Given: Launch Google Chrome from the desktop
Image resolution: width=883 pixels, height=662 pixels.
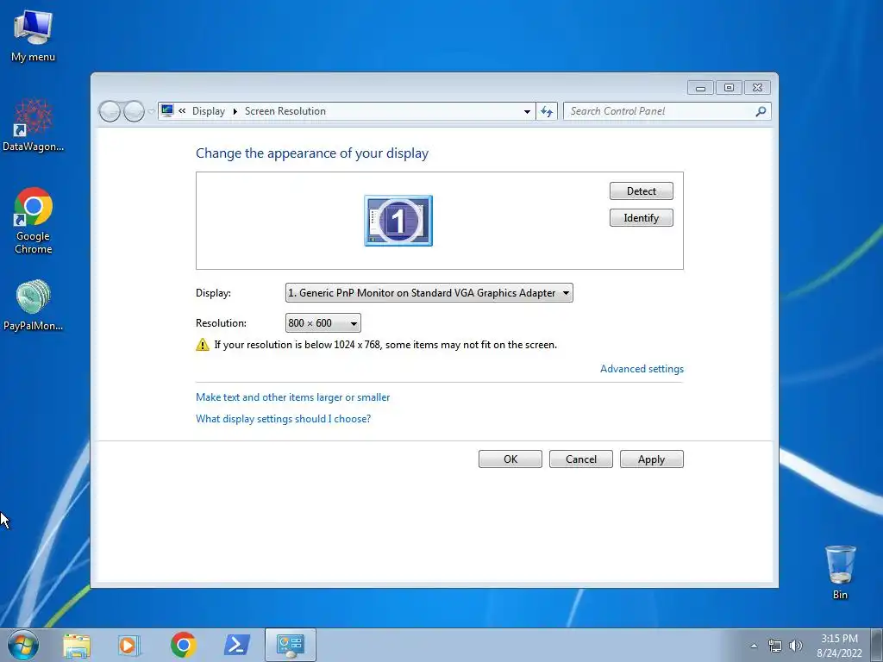Looking at the screenshot, I should (34, 221).
